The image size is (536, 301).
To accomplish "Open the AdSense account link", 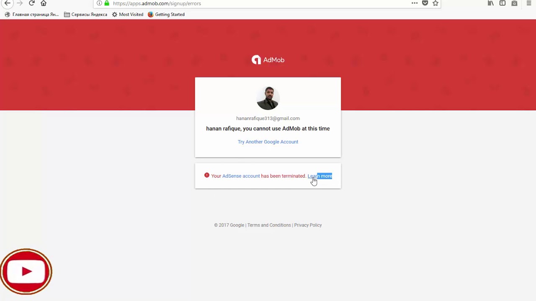I will pyautogui.click(x=241, y=176).
